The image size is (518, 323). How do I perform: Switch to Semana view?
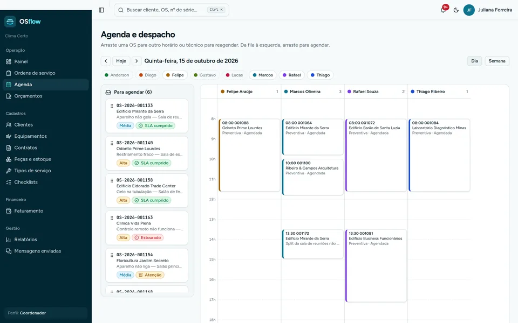tap(497, 61)
